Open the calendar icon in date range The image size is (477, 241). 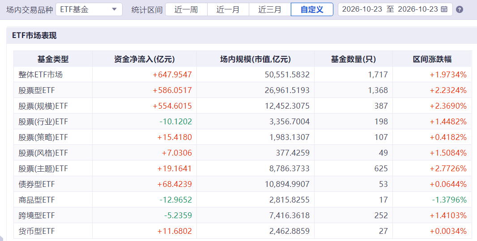click(x=444, y=9)
